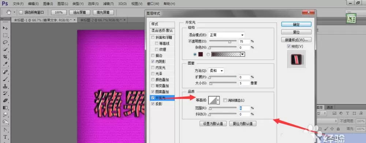Click the lock image pixels brush icon
The height and width of the screenshot is (143, 366).
tap(326, 128)
